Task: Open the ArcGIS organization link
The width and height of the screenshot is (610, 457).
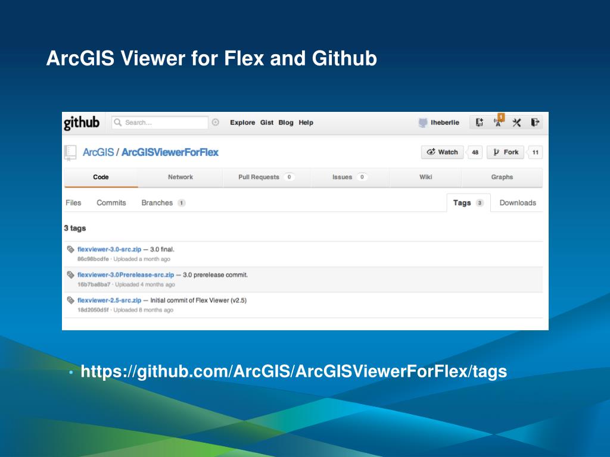Action: coord(98,152)
